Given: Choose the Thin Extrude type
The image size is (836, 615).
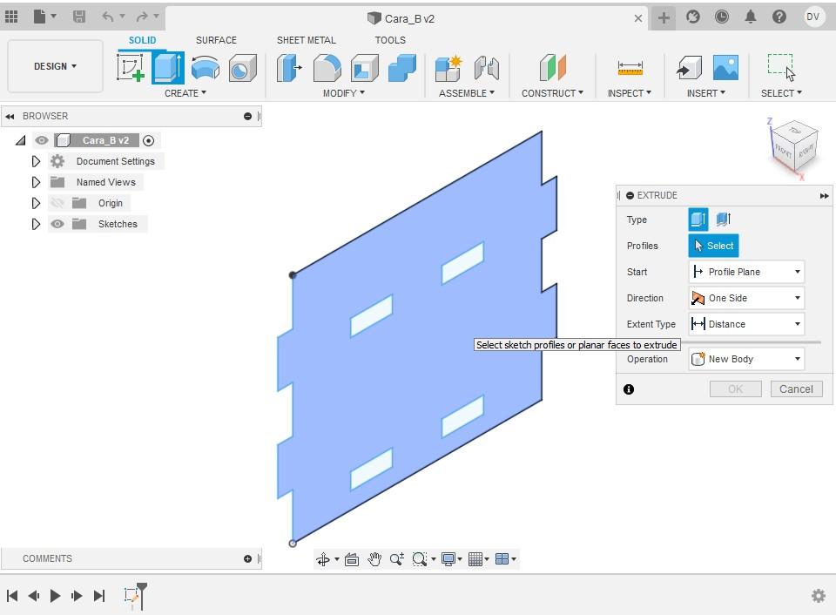Looking at the screenshot, I should tap(724, 220).
